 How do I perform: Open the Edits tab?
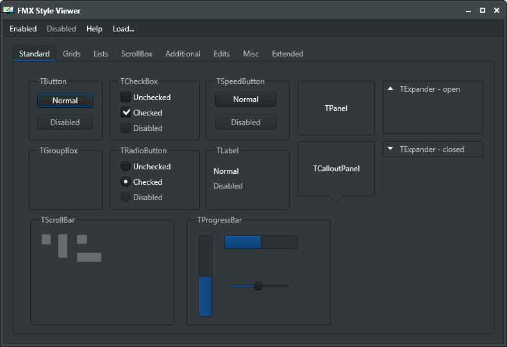point(222,54)
